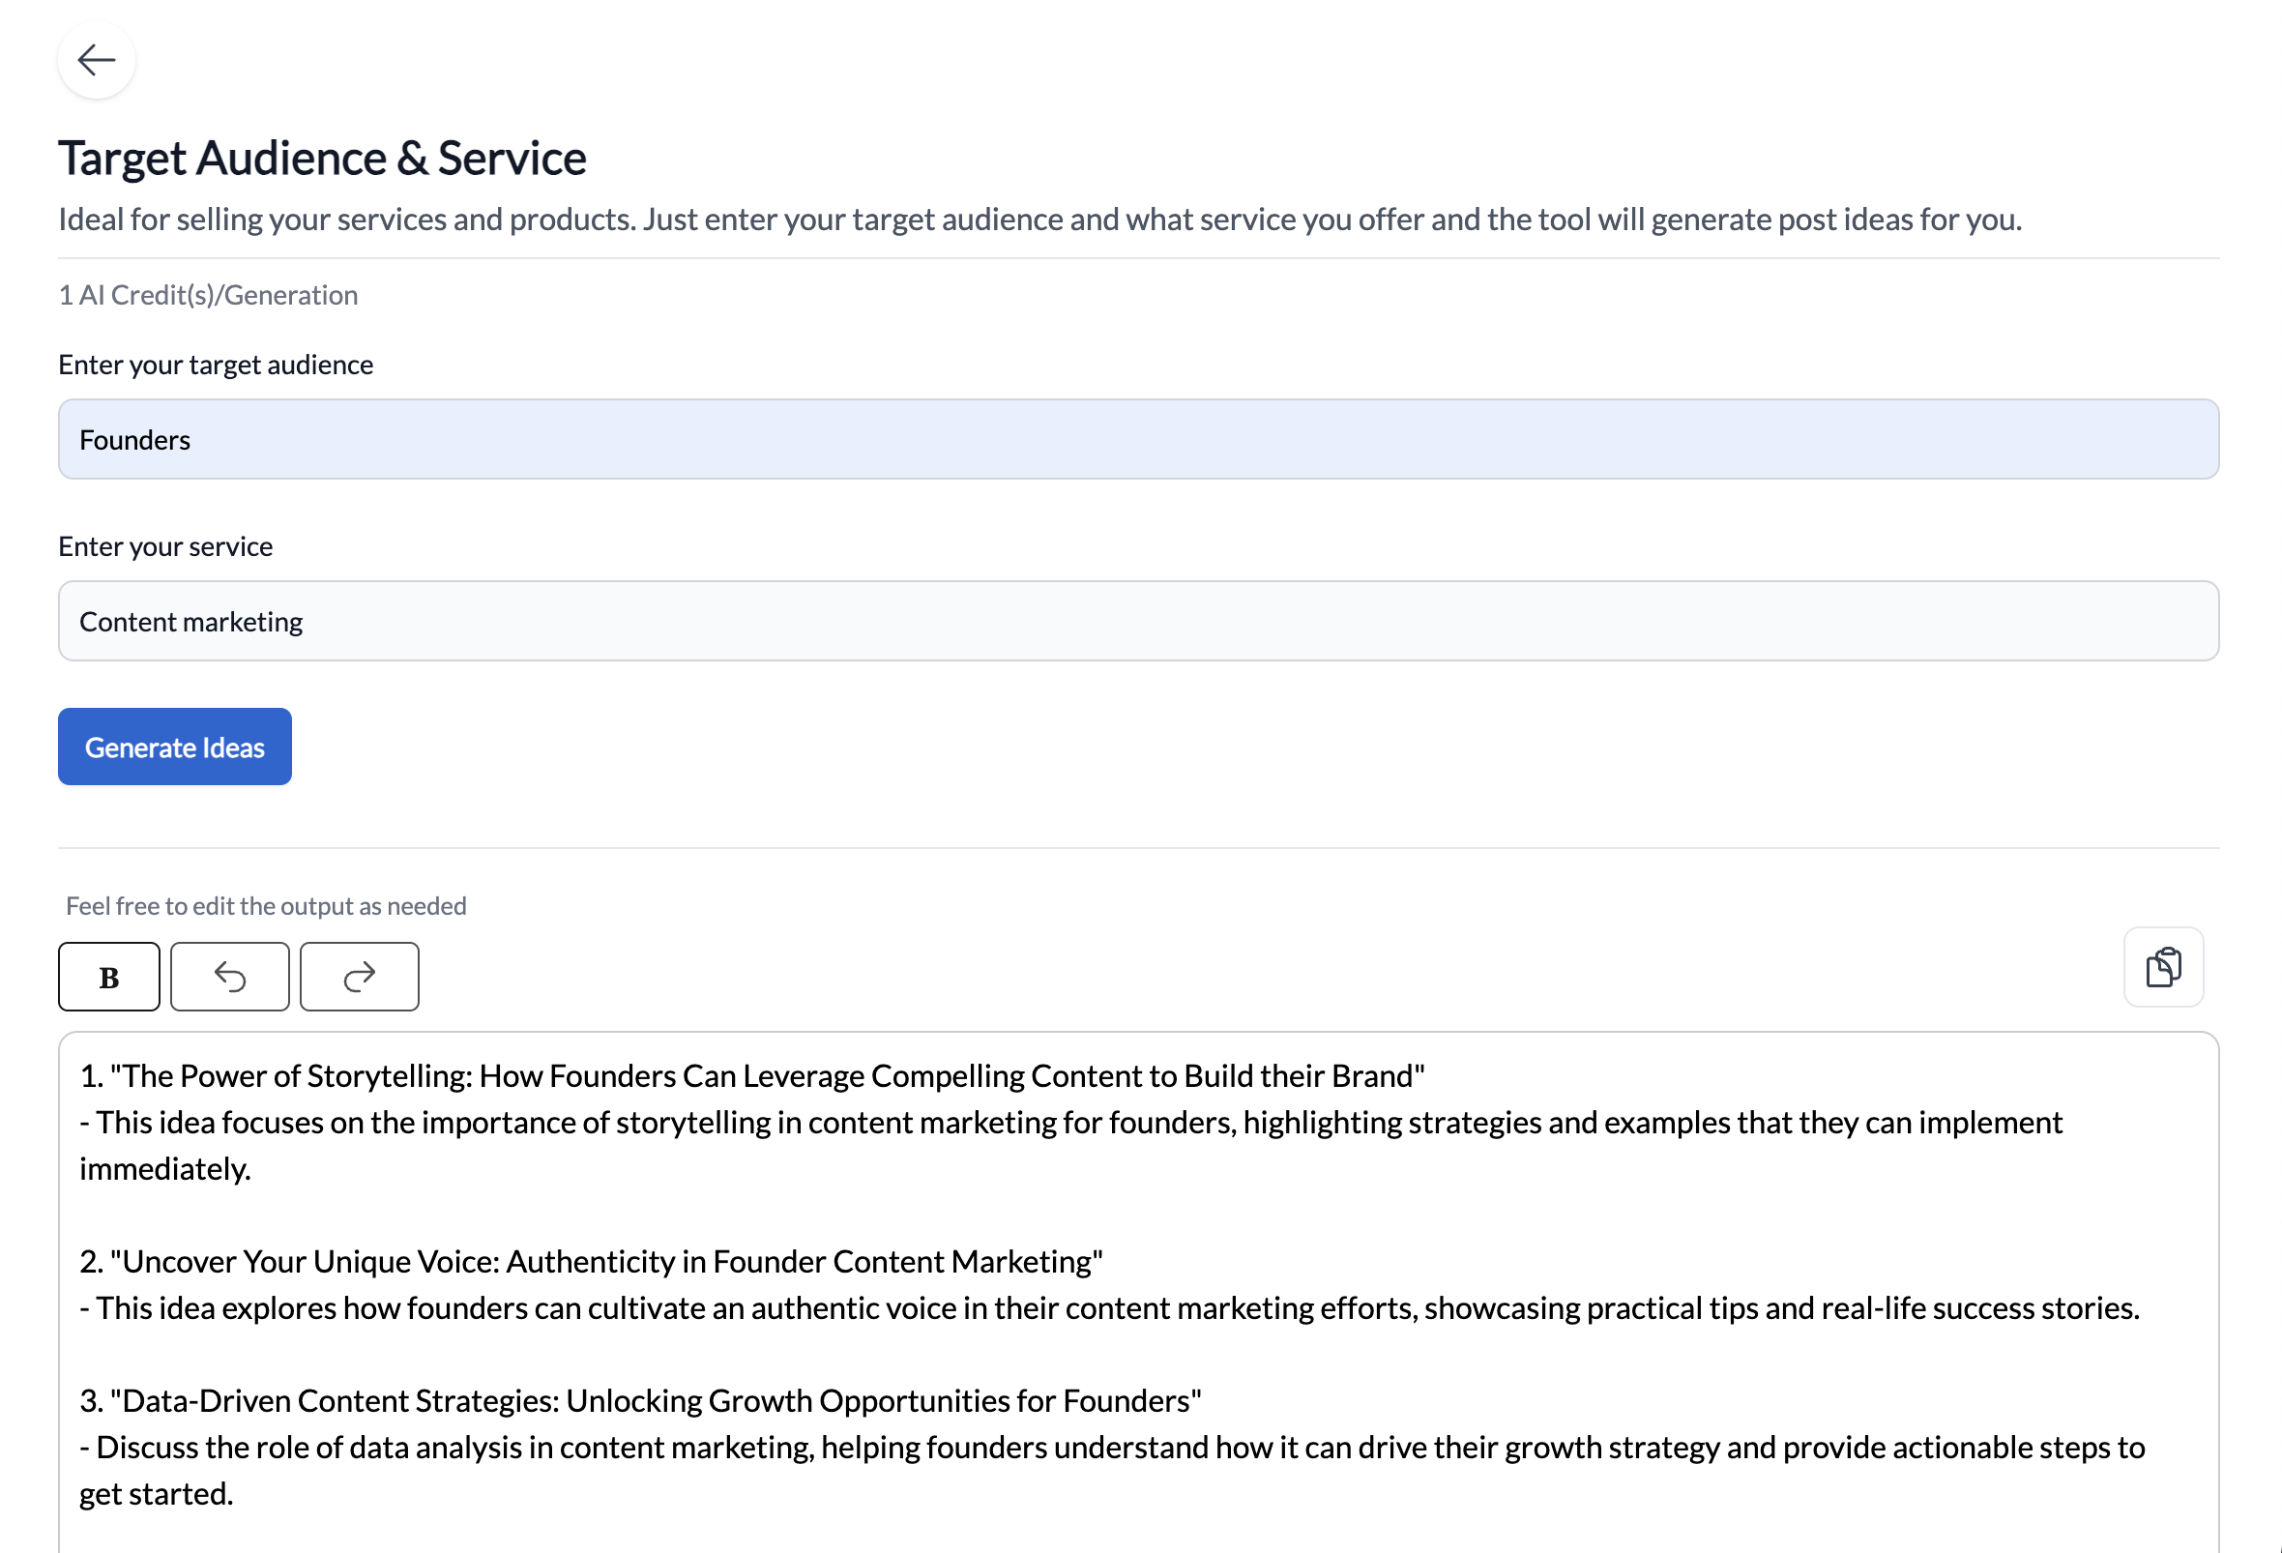2282x1553 pixels.
Task: Focus the service field with Content marketing
Action: tap(1138, 622)
